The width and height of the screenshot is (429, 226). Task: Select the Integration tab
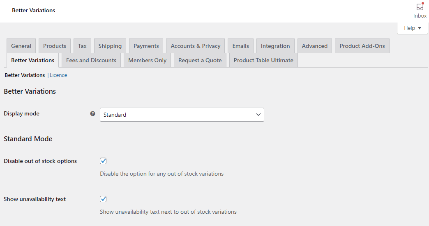pyautogui.click(x=275, y=46)
